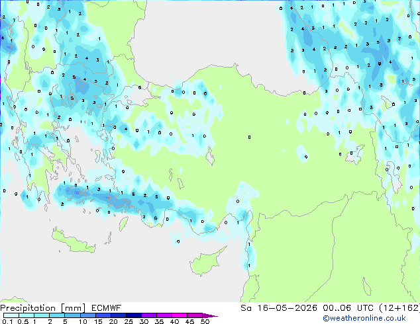Click the date 'Sa 16-05-2026' label

[279, 308]
